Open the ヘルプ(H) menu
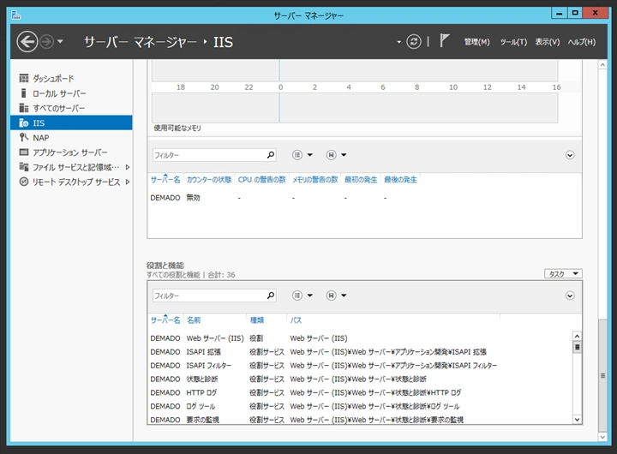Screen dimensions: 617x454 pyautogui.click(x=582, y=42)
